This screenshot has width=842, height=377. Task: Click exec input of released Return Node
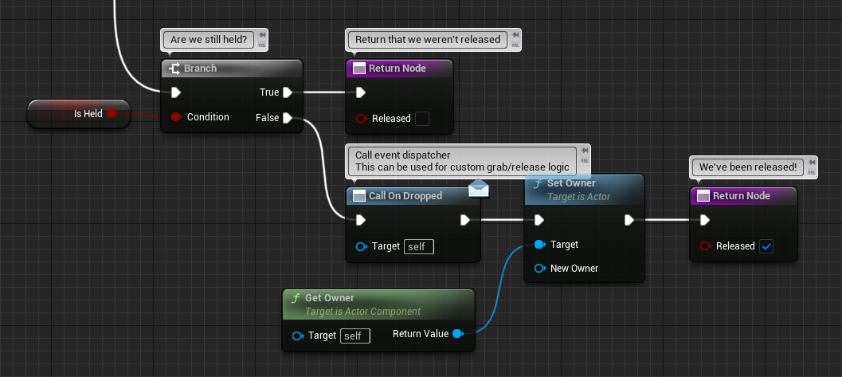click(x=704, y=220)
